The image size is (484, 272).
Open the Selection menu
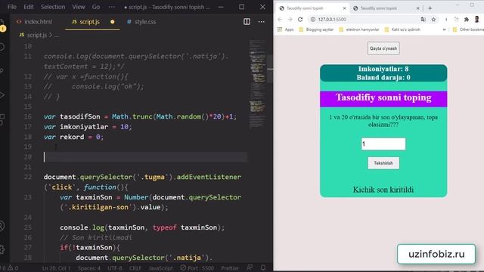pos(53,7)
